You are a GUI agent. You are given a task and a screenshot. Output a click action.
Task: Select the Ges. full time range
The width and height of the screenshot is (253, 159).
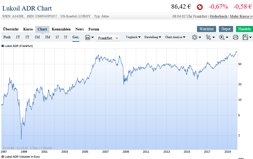point(76,37)
